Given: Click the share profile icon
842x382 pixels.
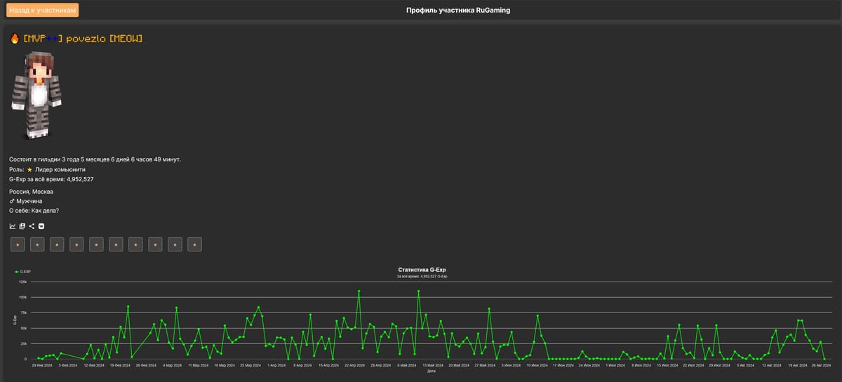Looking at the screenshot, I should click(x=32, y=226).
